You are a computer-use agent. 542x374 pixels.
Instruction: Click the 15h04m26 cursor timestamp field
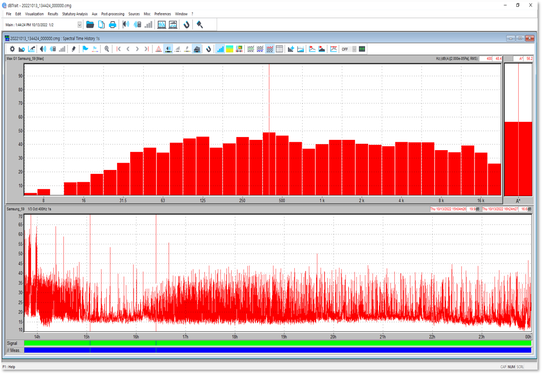point(448,209)
